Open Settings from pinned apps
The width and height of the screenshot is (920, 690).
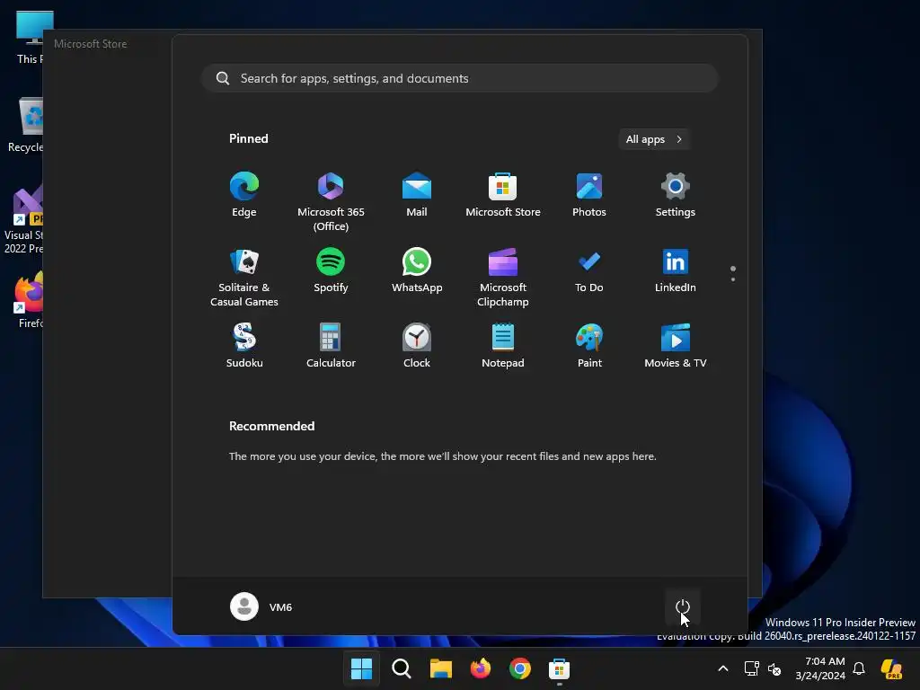tap(676, 196)
